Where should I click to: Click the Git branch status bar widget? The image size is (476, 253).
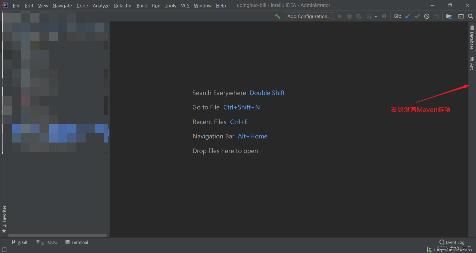pyautogui.click(x=449, y=249)
